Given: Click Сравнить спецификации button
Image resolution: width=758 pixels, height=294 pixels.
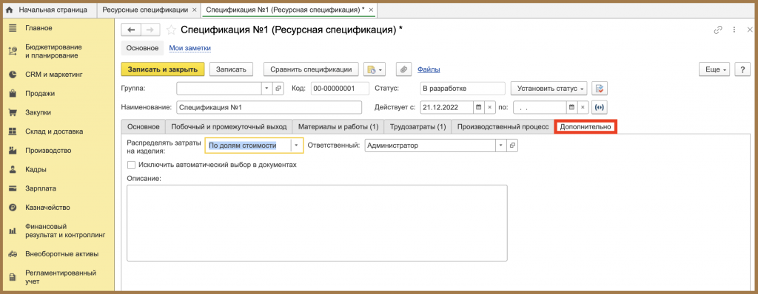Looking at the screenshot, I should [x=311, y=69].
